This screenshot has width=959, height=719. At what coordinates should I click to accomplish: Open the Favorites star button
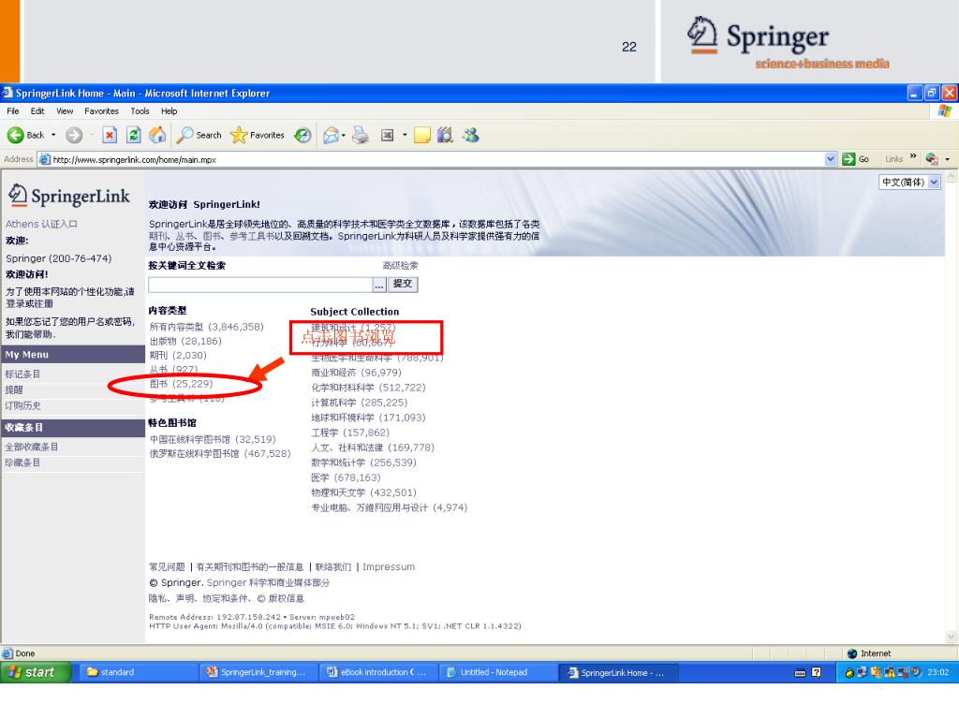pos(258,135)
